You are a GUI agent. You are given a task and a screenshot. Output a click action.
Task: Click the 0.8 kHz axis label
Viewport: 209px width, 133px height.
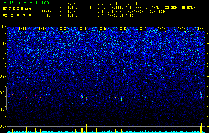point(3,93)
